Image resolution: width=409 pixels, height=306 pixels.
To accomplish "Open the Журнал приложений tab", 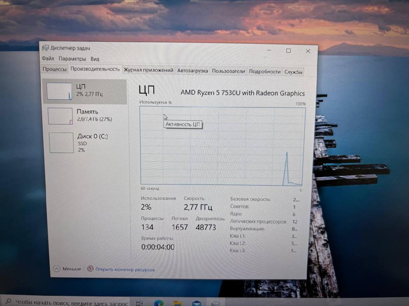I will pyautogui.click(x=148, y=70).
